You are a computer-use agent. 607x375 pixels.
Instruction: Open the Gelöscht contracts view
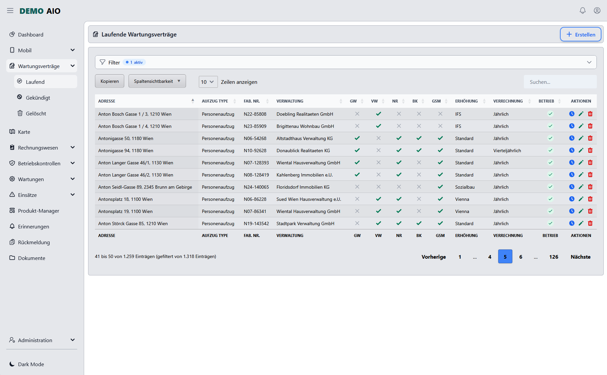46,113
